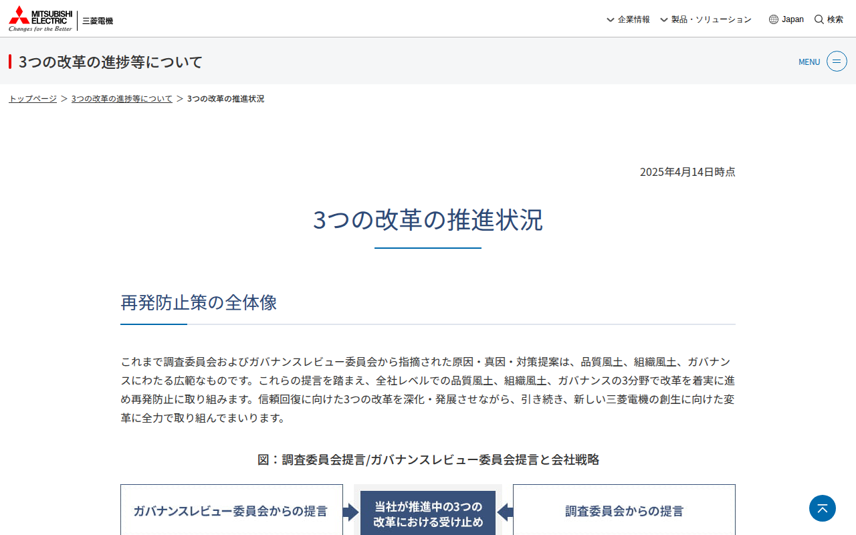This screenshot has height=535, width=856.
Task: Open the トップページ breadcrumb link
Action: [32, 98]
